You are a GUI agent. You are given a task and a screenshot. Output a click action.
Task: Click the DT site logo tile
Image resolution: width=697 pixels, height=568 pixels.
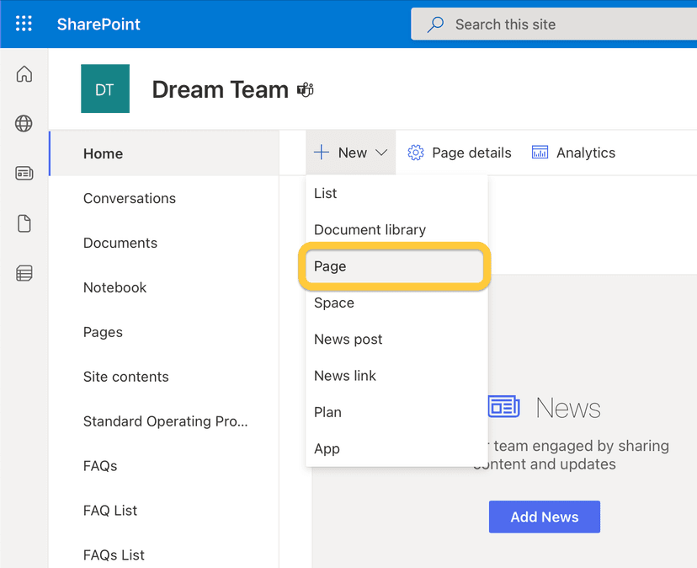pos(104,88)
